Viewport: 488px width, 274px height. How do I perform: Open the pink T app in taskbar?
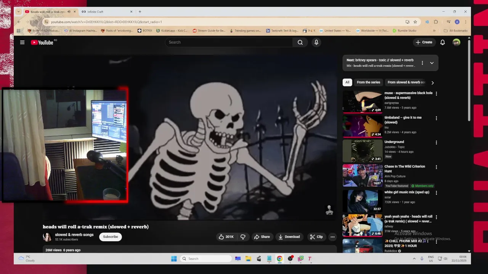point(310,259)
